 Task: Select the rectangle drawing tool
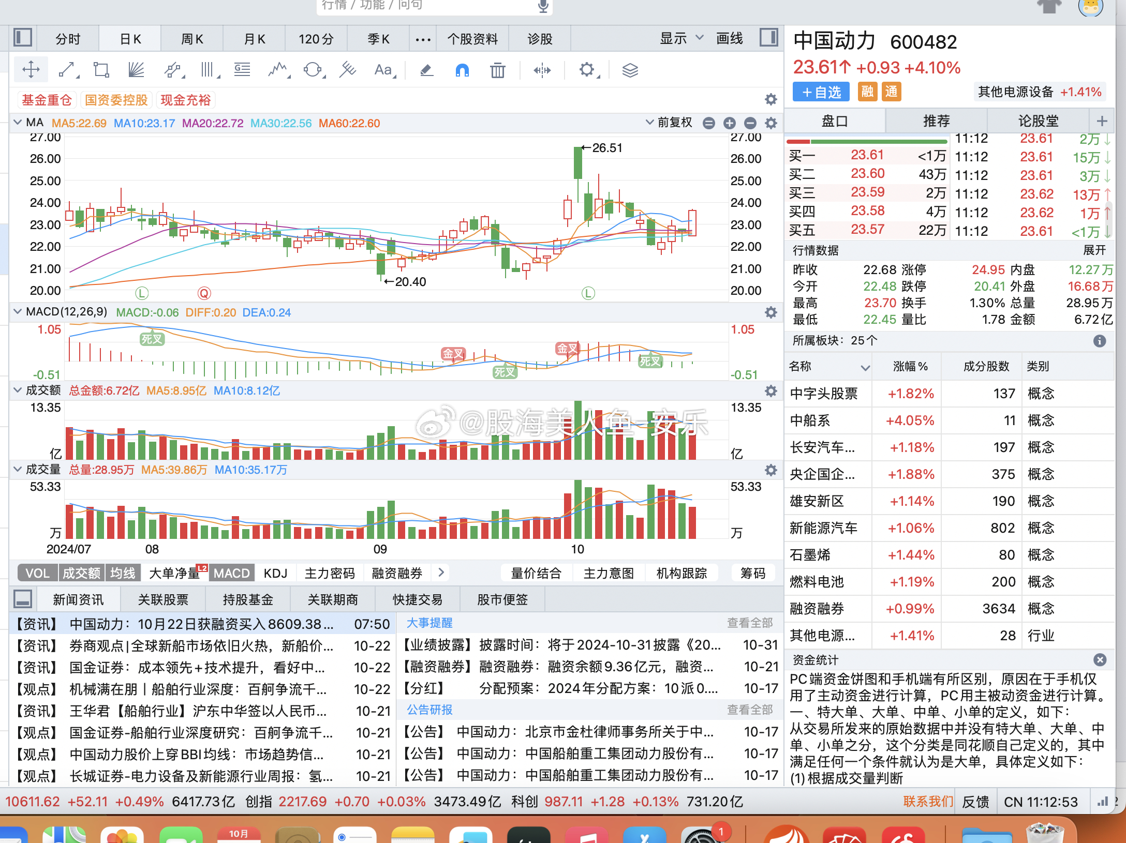101,70
